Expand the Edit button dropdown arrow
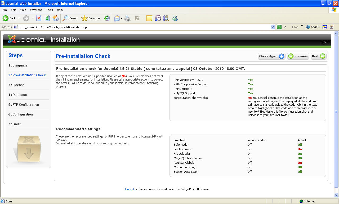Image resolution: width=339 pixels, height=204 pixels. point(143,18)
